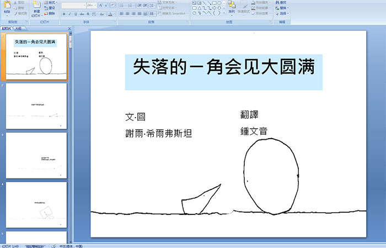The width and height of the screenshot is (386, 248).
Task: Click the Cut scissors icon
Action: click(16, 2)
